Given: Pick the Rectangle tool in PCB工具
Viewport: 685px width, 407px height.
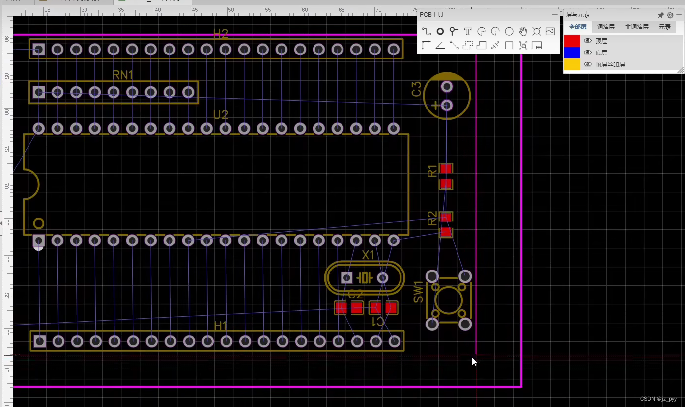Looking at the screenshot, I should pos(509,45).
